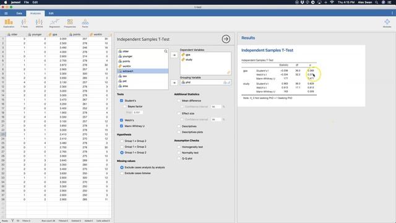Open the Regression analyses menu
Image resolution: width=396 pixels, height=223 pixels.
54,23
